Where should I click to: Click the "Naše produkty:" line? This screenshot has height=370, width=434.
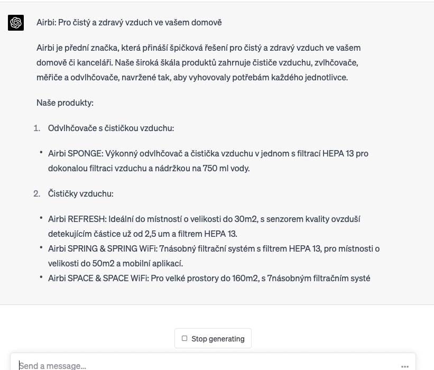click(65, 103)
